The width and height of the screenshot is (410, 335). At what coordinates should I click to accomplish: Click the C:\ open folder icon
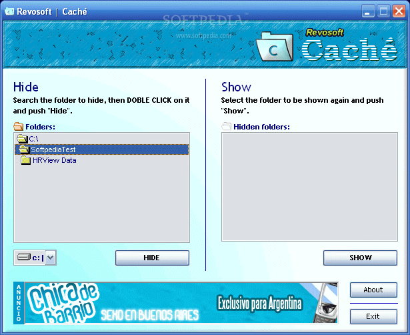point(22,139)
